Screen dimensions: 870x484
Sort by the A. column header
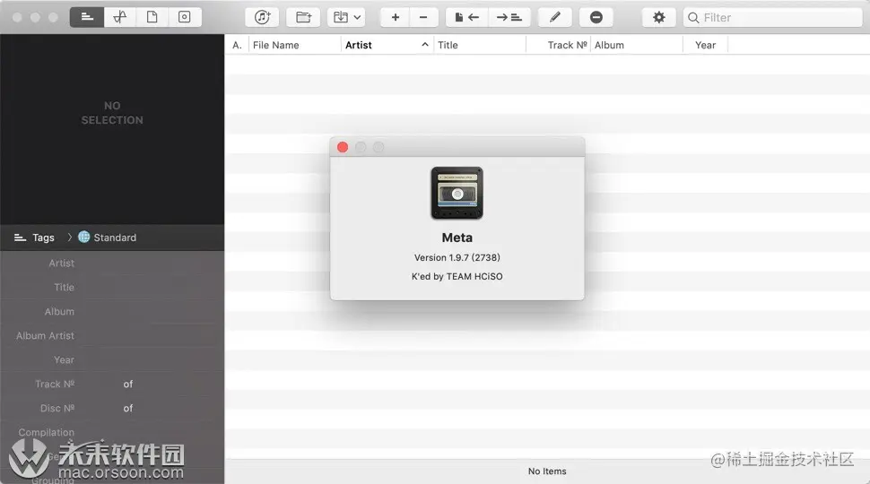(x=237, y=45)
